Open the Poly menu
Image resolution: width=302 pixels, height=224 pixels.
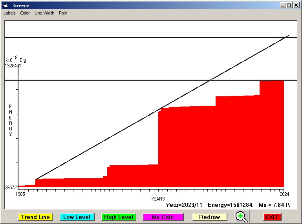63,13
